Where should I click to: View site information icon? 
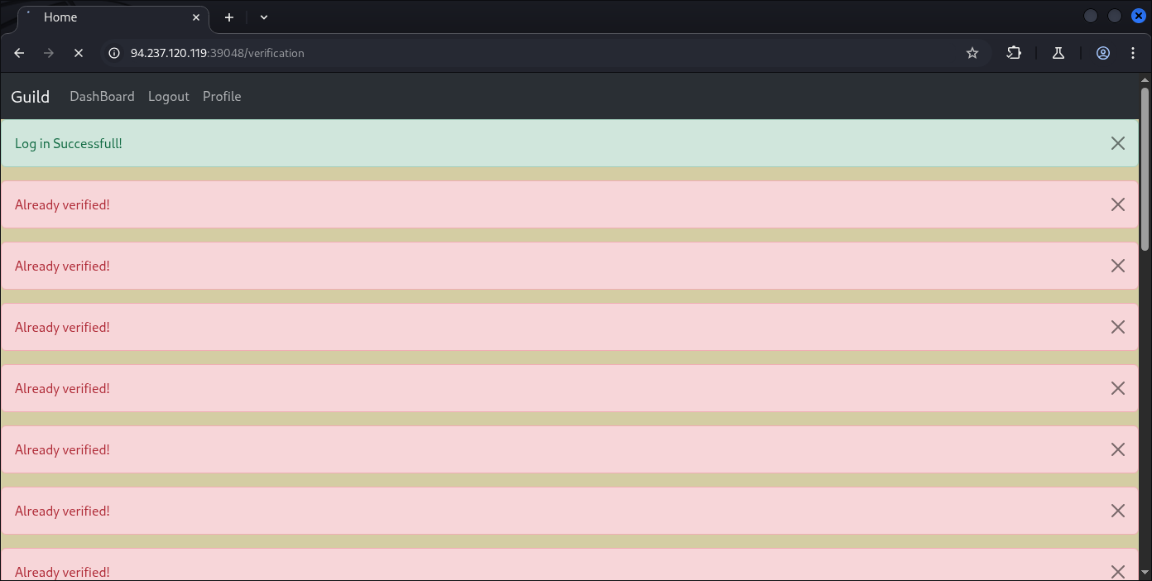(x=114, y=53)
